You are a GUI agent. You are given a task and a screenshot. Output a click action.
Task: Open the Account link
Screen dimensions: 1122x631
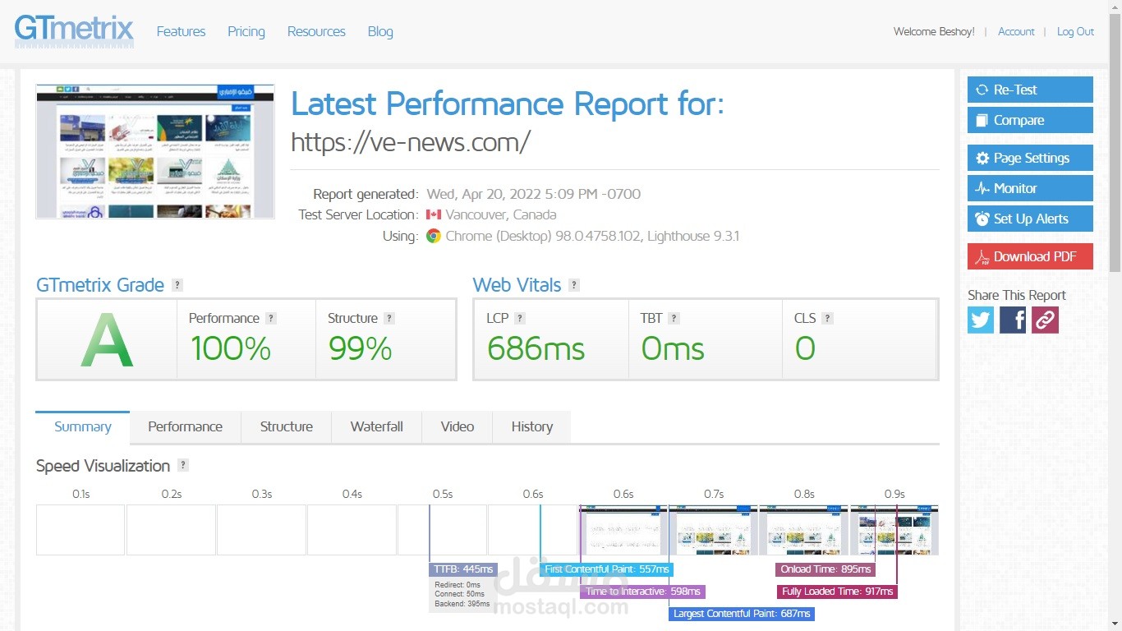pyautogui.click(x=1016, y=31)
